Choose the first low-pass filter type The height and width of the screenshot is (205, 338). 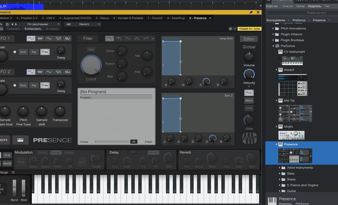109,38
